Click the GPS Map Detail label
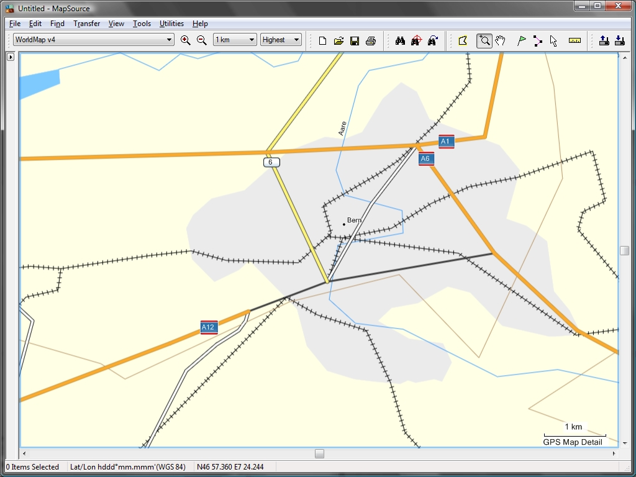The image size is (636, 477). click(x=573, y=442)
